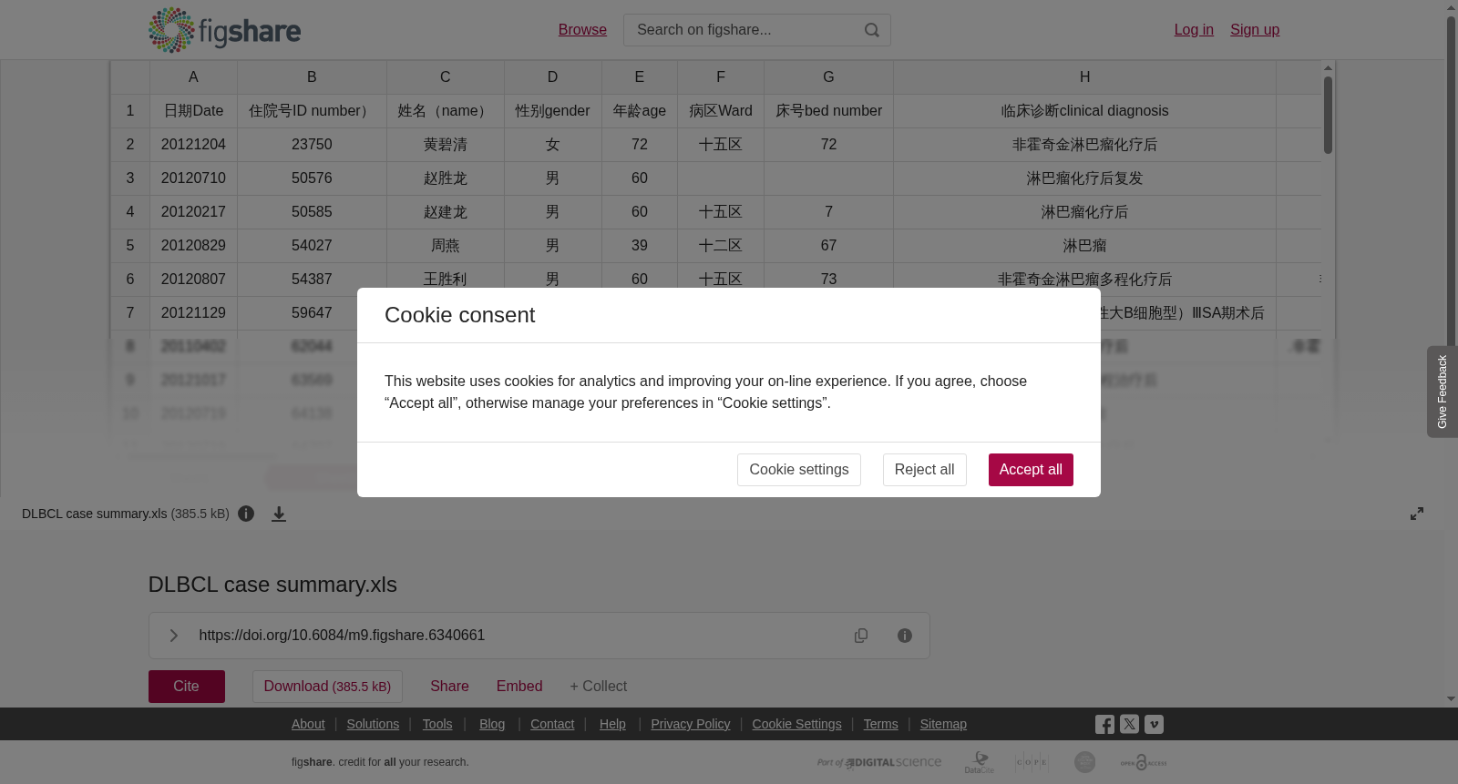Image resolution: width=1458 pixels, height=784 pixels.
Task: Download the 385.5 kB file
Action: tap(327, 687)
